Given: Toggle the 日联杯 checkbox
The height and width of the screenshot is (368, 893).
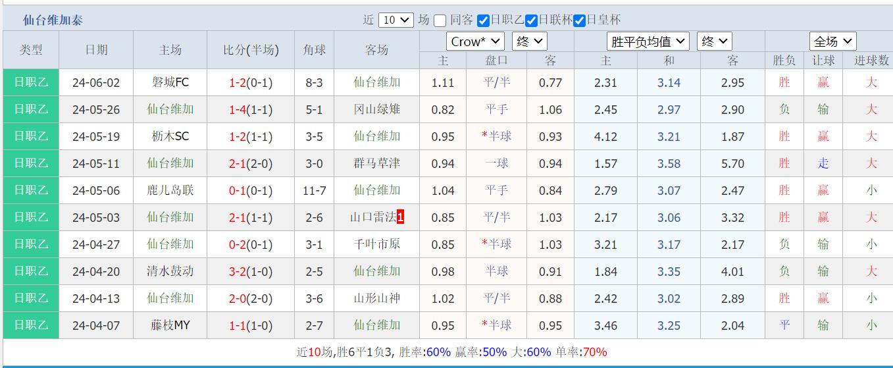Looking at the screenshot, I should coord(532,20).
